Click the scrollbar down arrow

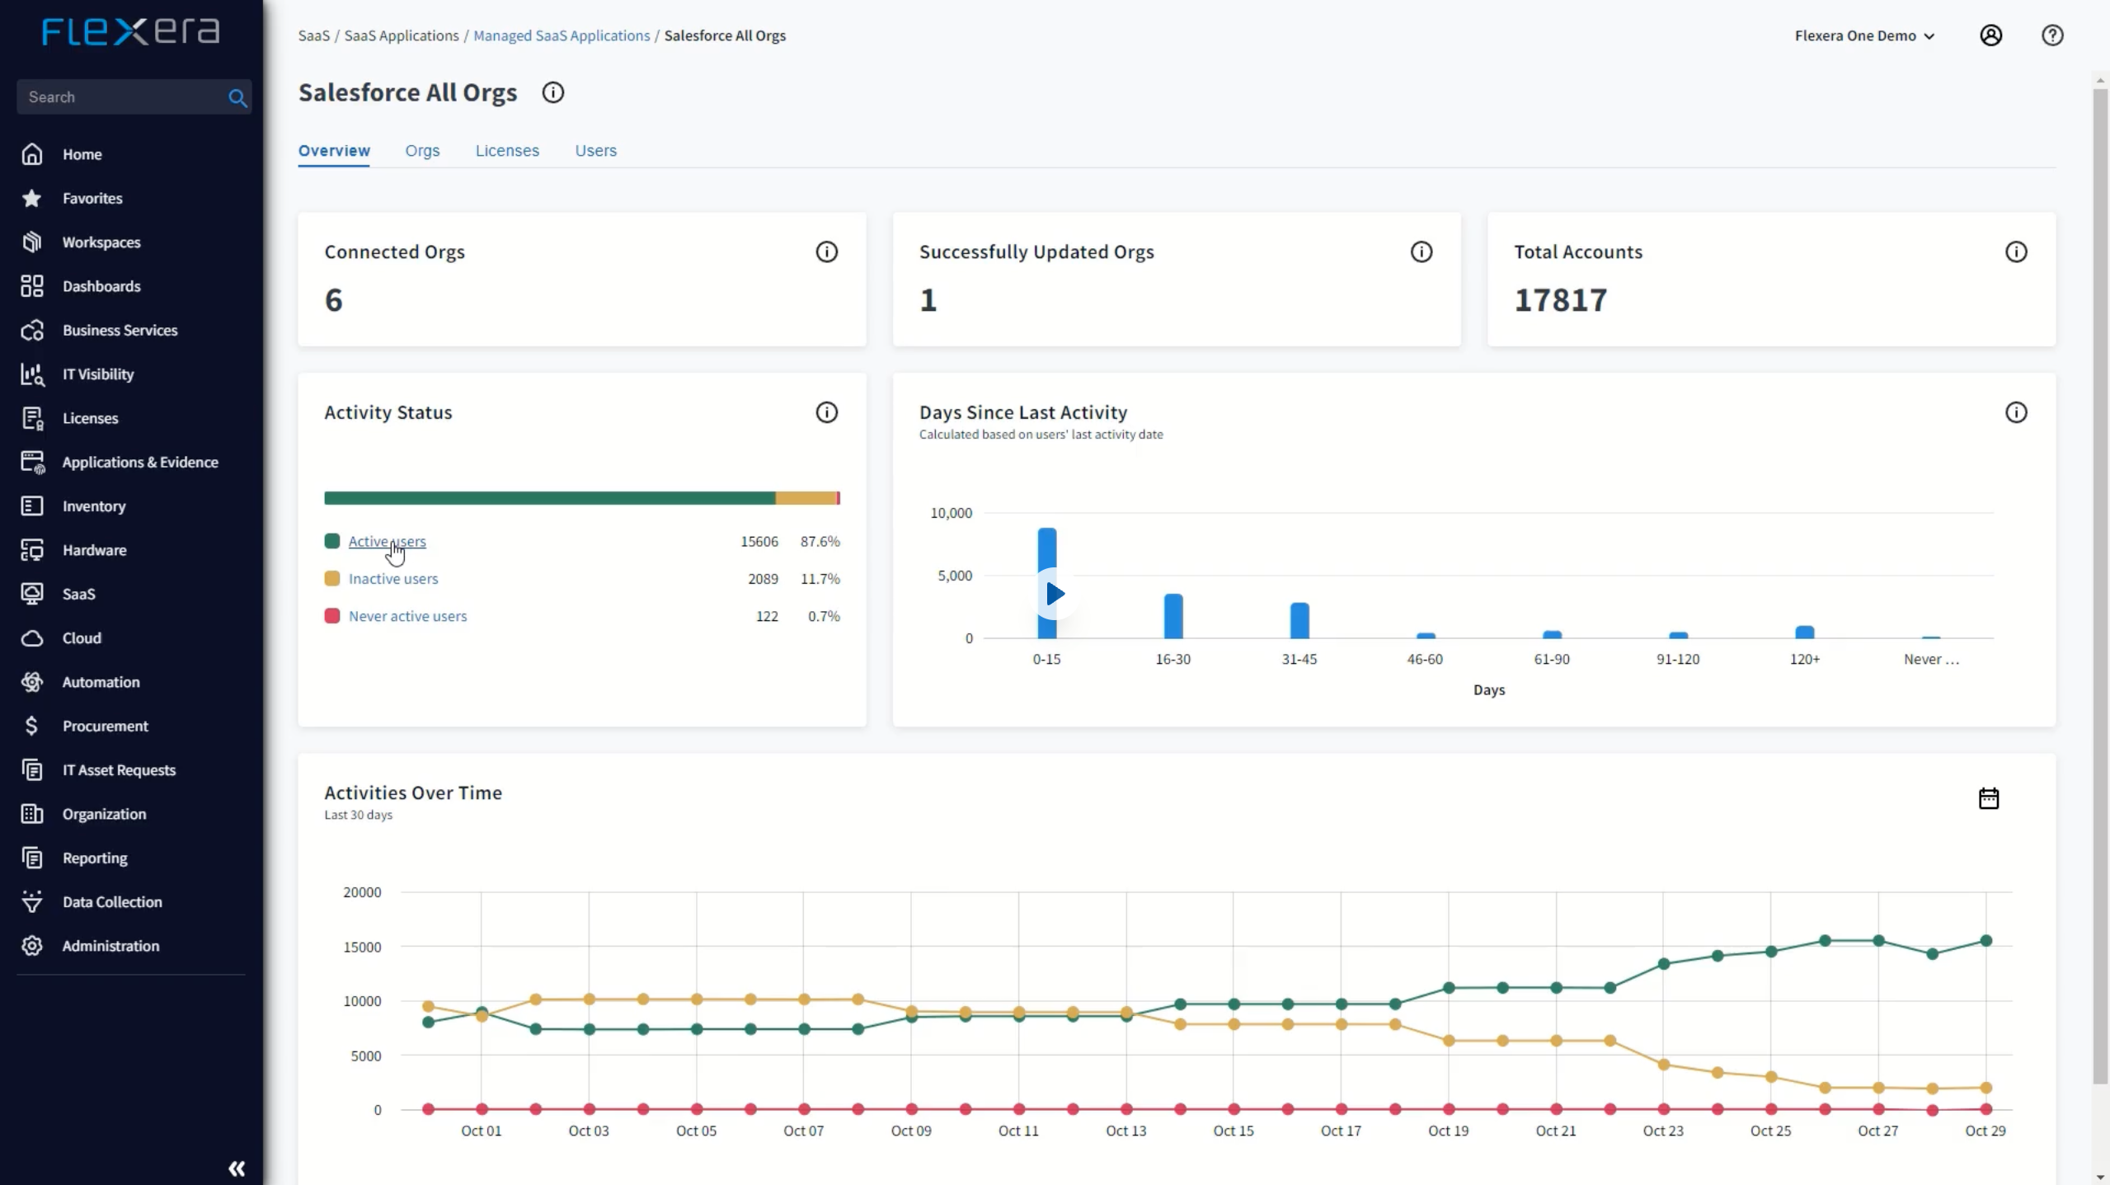pyautogui.click(x=2100, y=1177)
